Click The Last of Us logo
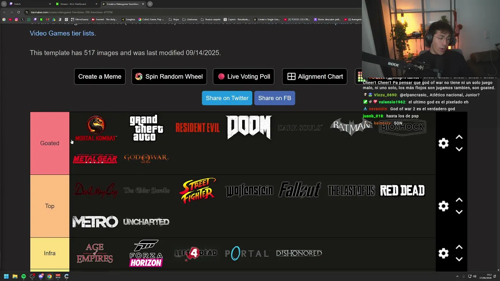 [351, 190]
